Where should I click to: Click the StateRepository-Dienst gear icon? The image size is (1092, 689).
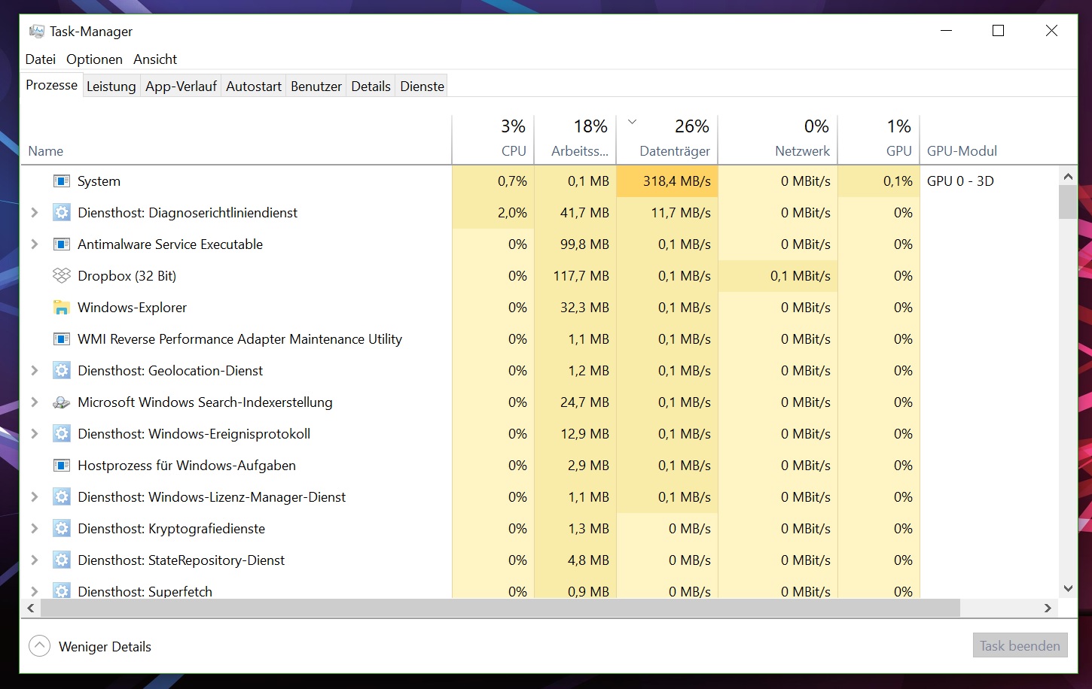(62, 560)
